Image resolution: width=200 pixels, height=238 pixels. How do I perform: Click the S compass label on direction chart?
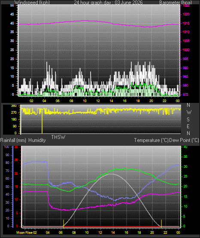(x=188, y=120)
